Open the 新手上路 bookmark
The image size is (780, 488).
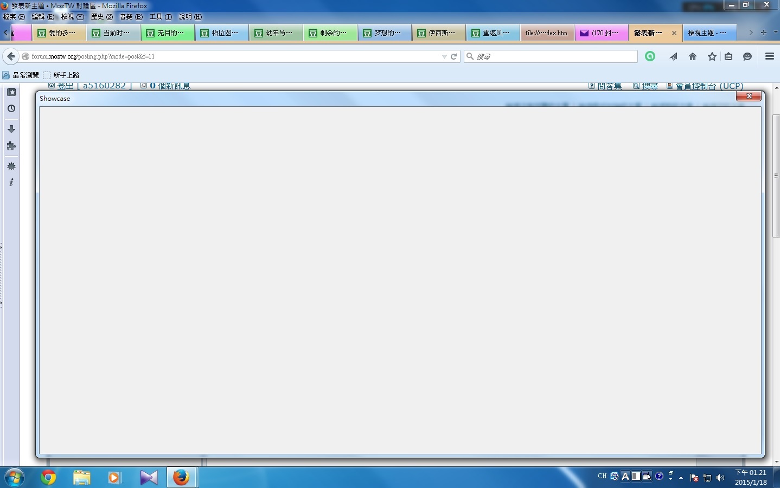[61, 75]
